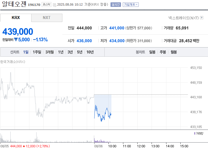This screenshot has width=208, height=150.
Task: Open the 기업개요 dropdown
Action: coord(131,4)
